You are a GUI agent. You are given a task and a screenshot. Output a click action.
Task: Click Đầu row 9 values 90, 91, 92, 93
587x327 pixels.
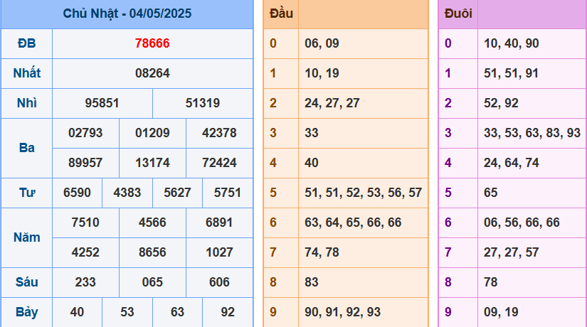(x=342, y=312)
